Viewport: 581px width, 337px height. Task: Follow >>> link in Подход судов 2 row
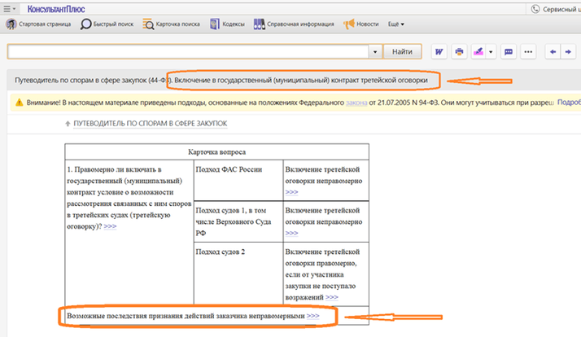coord(332,297)
